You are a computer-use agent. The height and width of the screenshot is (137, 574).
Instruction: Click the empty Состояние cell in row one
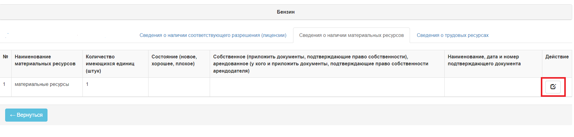click(179, 87)
